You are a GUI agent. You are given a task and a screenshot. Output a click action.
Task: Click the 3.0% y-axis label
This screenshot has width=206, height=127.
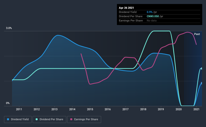(9, 28)
